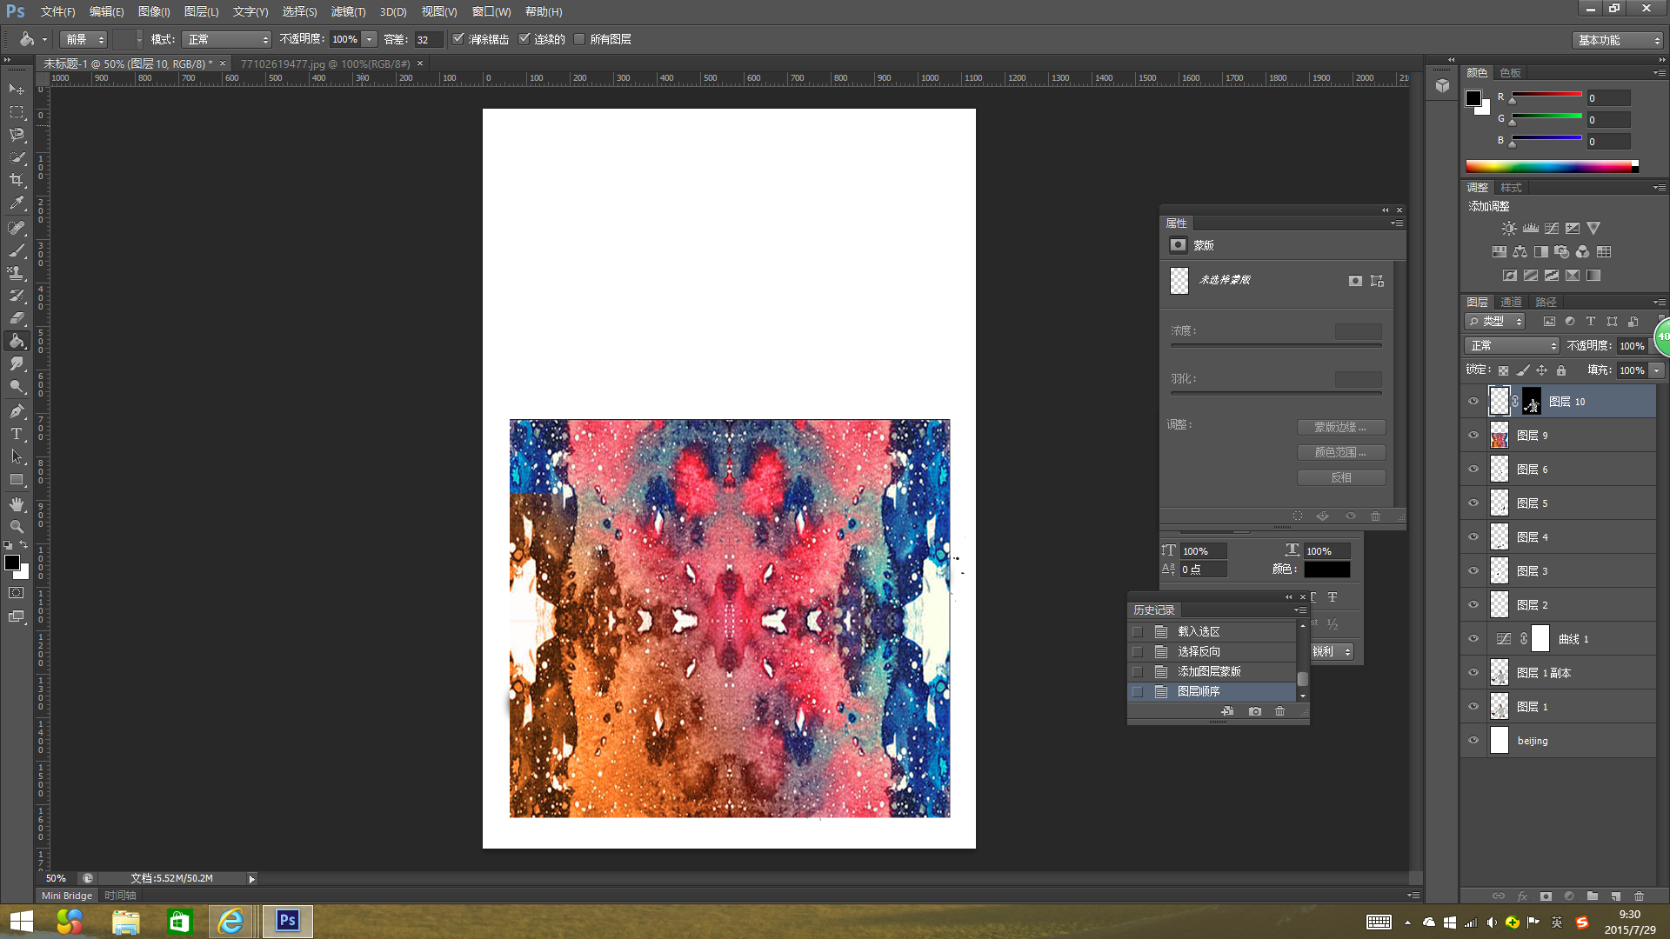Drag the R channel color slider
The width and height of the screenshot is (1670, 939).
(x=1512, y=102)
